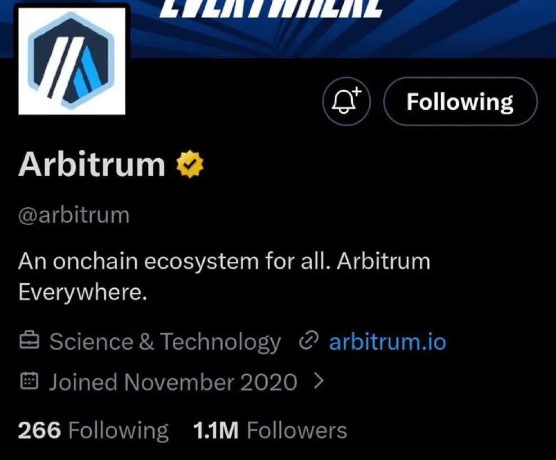Tap the briefcase icon beside Science & Technology

29,341
